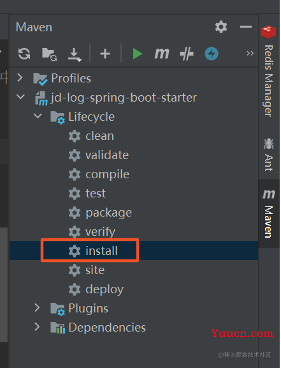Screen dimensions: 281x368
Task: Open Maven panel gear settings
Action: click(221, 27)
